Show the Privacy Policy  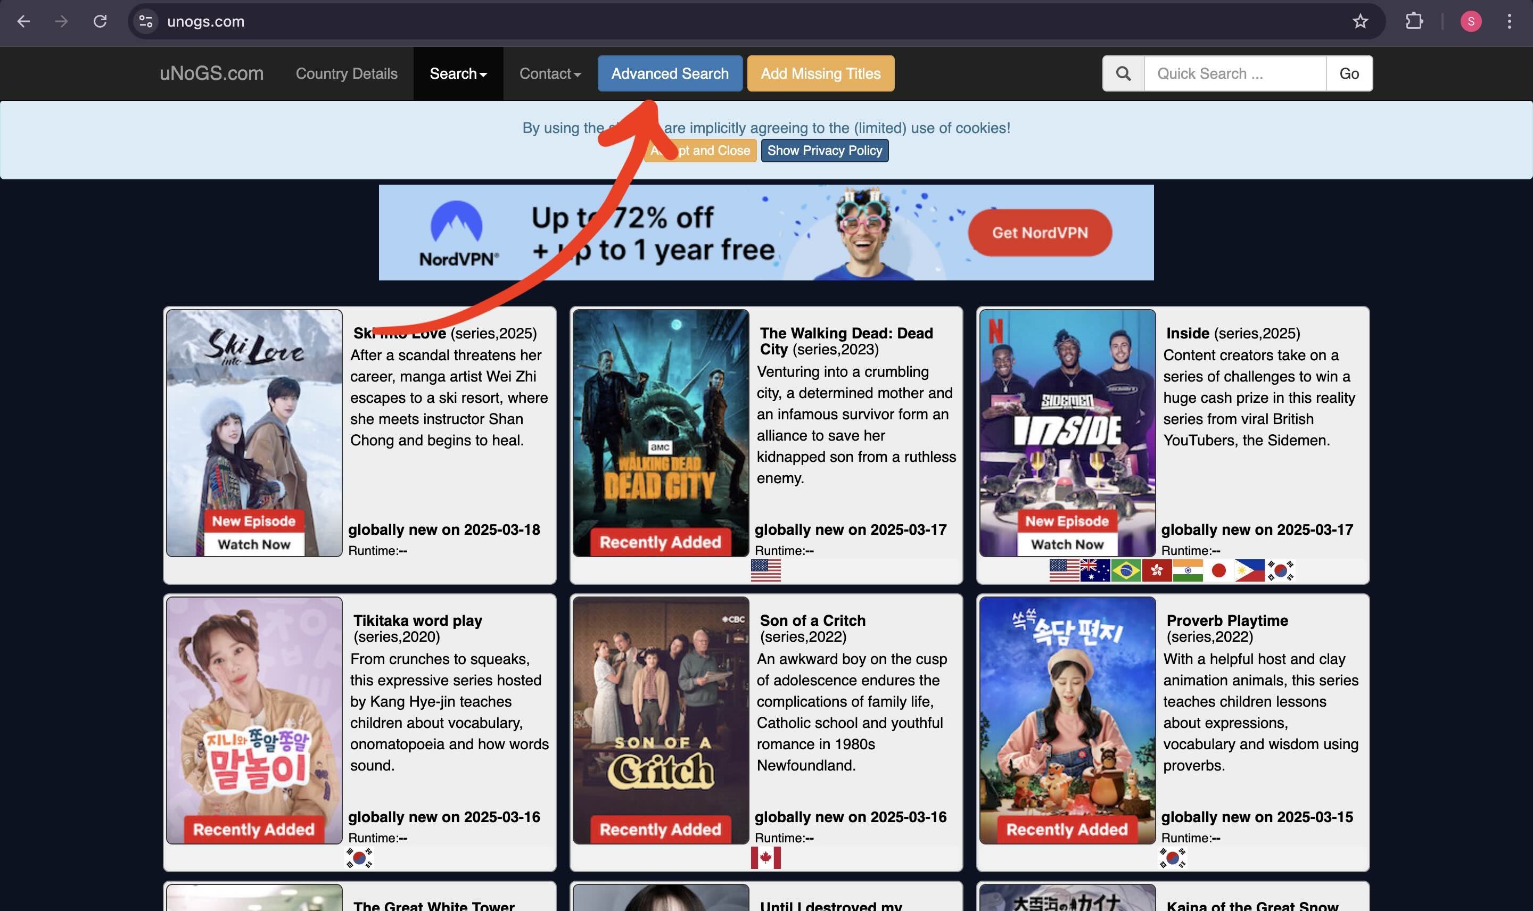click(825, 151)
